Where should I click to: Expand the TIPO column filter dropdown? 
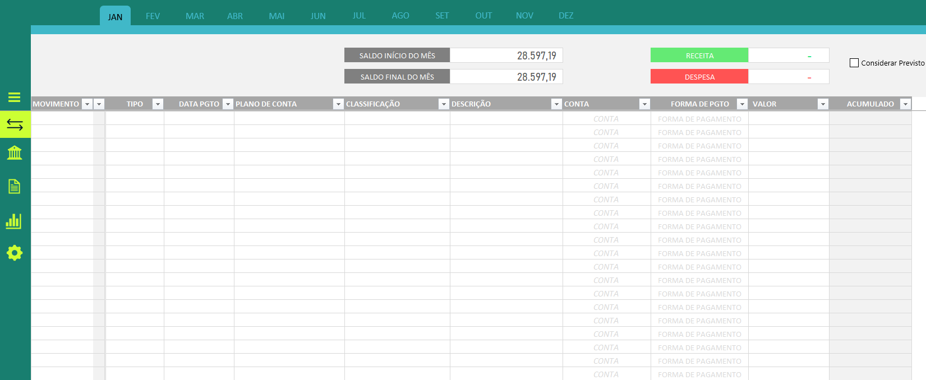tap(158, 104)
